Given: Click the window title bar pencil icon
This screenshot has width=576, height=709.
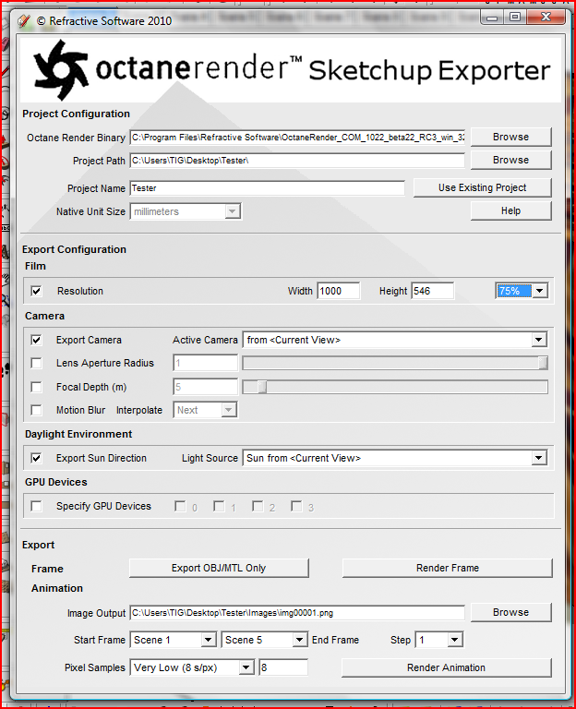Looking at the screenshot, I should coord(24,21).
